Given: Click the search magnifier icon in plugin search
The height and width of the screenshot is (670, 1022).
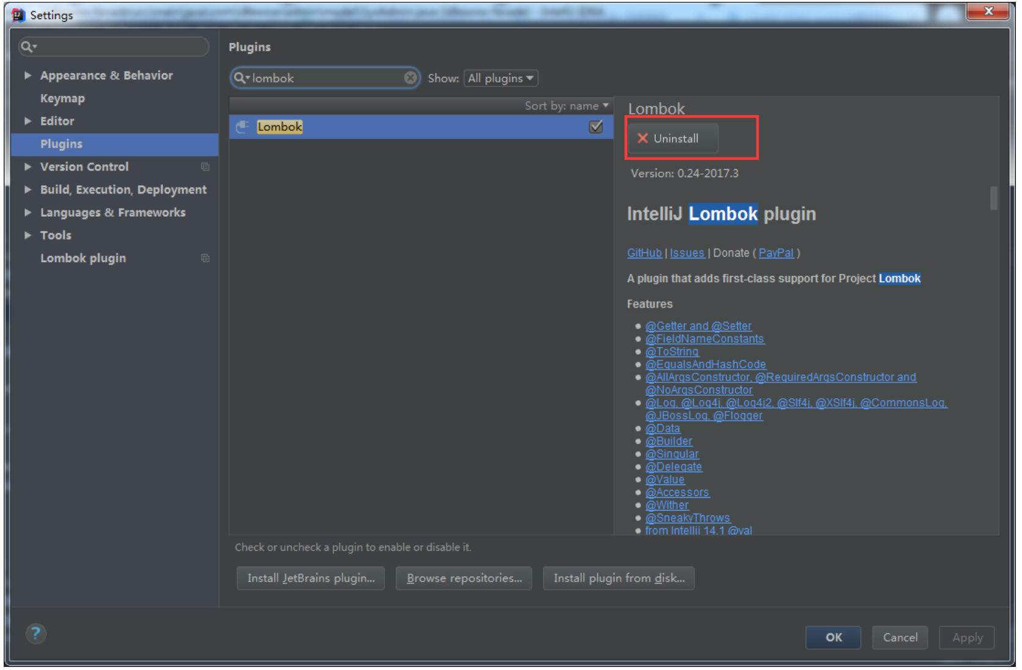Looking at the screenshot, I should tap(241, 78).
